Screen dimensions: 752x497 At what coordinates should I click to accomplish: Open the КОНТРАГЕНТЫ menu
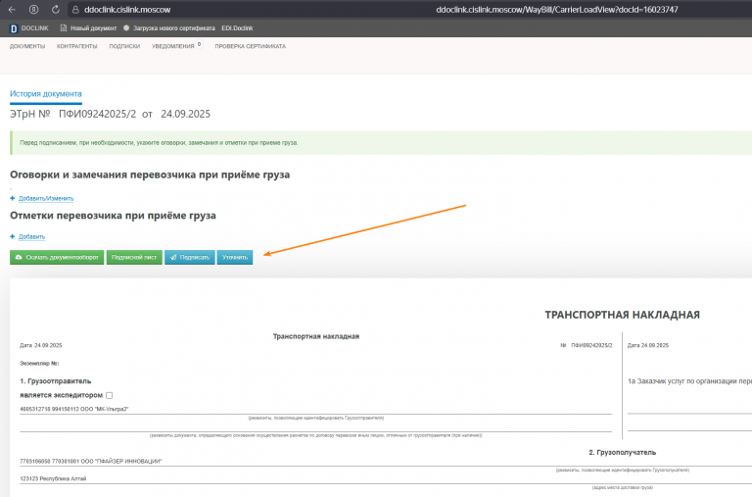tap(76, 47)
